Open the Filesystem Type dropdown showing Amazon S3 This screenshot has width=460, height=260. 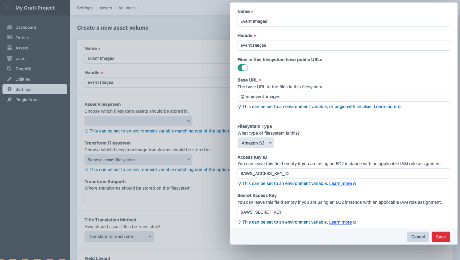256,143
